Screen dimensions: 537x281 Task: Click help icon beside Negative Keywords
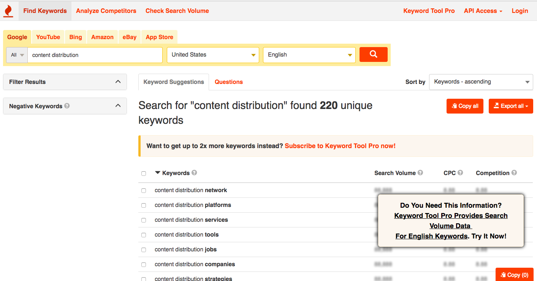point(67,106)
